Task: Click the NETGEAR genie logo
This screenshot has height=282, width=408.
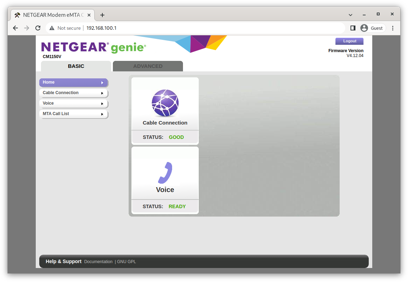Action: click(x=94, y=47)
